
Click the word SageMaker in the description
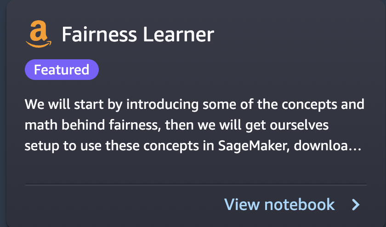pos(254,146)
